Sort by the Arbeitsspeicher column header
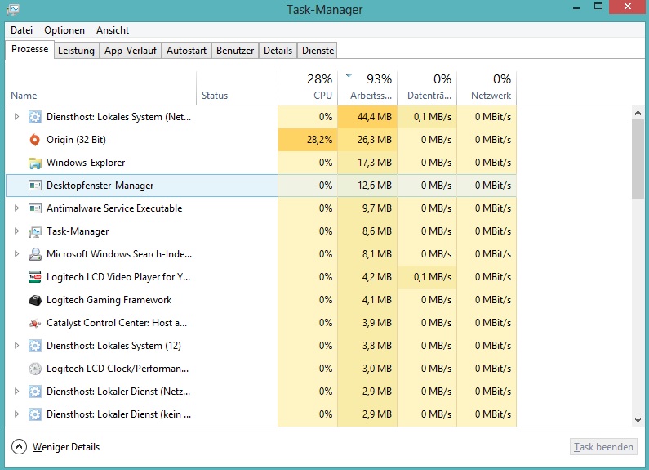The height and width of the screenshot is (470, 649). click(367, 87)
